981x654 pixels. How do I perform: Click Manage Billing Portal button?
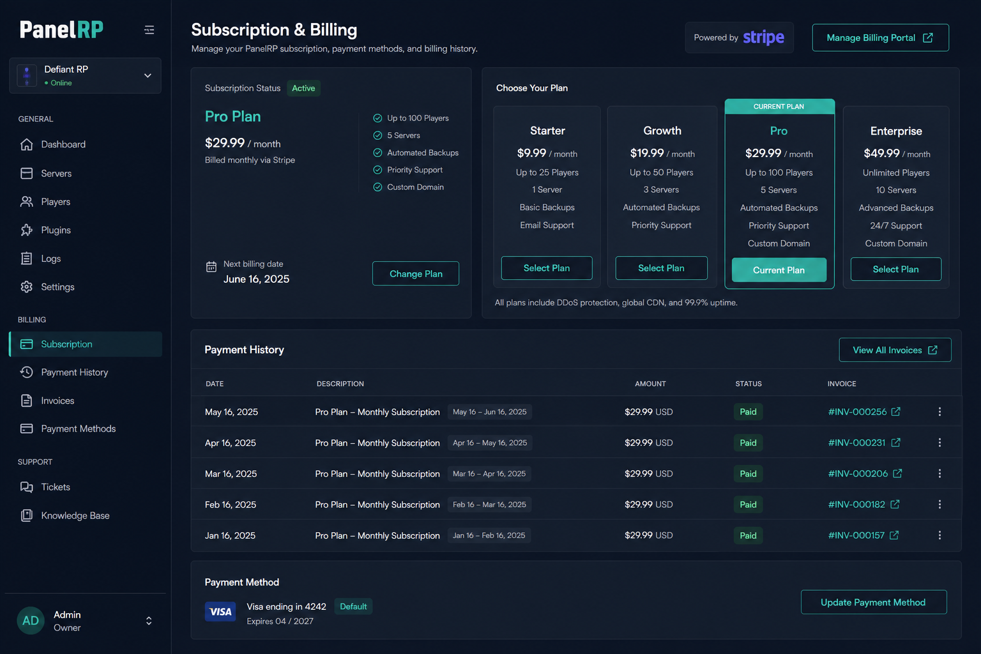[x=880, y=38]
